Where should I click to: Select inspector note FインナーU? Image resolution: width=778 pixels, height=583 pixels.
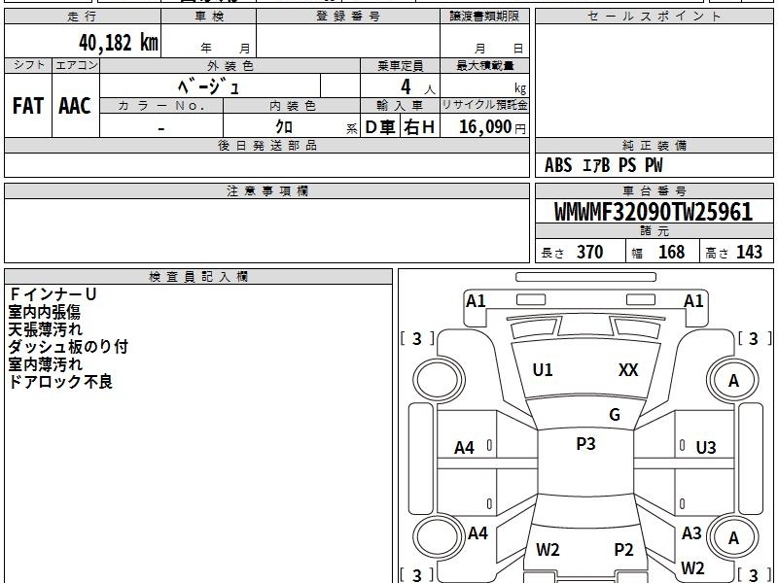pyautogui.click(x=53, y=294)
